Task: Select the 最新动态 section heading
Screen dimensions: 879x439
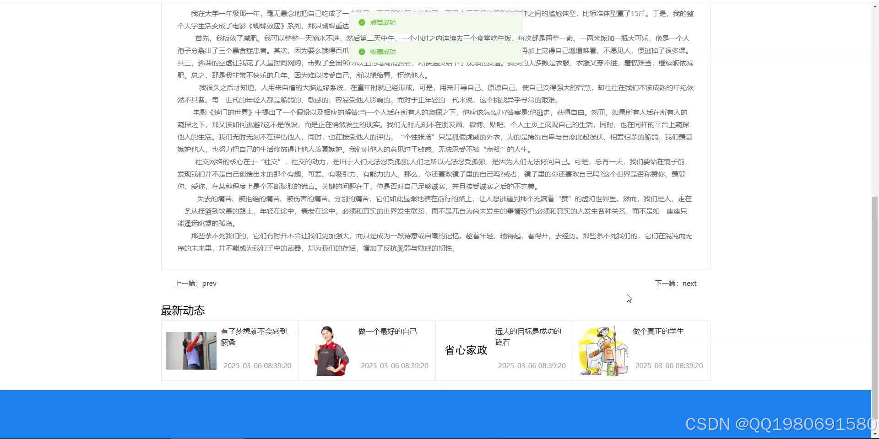Action: (x=183, y=310)
